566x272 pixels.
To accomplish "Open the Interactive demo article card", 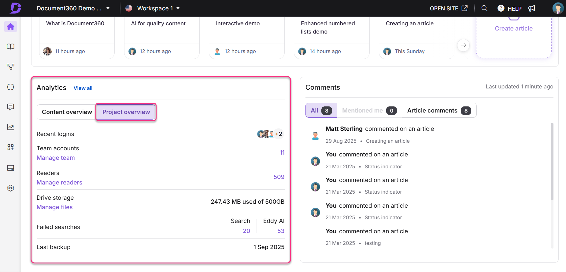I will tap(247, 38).
